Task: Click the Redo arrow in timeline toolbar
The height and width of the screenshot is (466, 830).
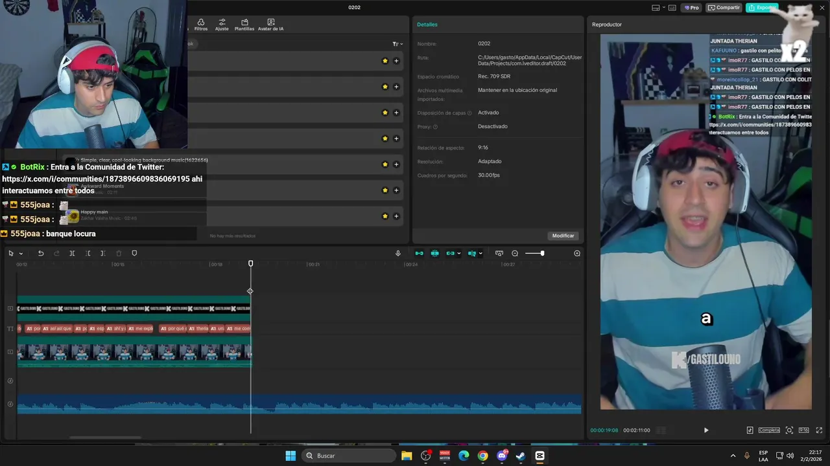Action: pyautogui.click(x=56, y=253)
